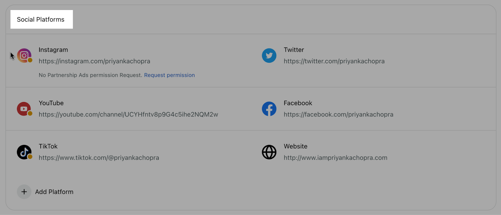Click the orange status dot on TikTok icon
Image resolution: width=501 pixels, height=215 pixels.
30,156
